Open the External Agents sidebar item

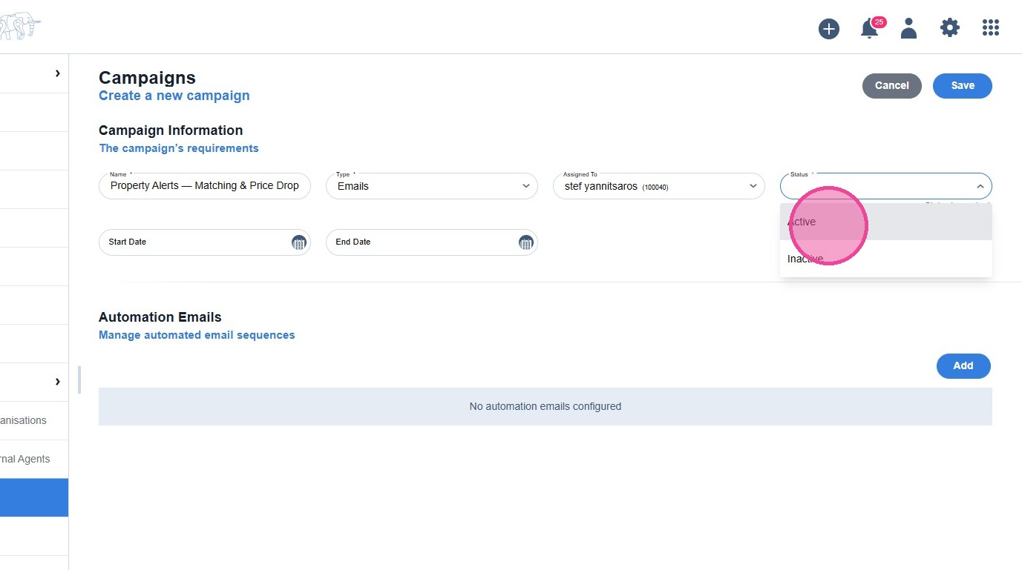point(34,459)
